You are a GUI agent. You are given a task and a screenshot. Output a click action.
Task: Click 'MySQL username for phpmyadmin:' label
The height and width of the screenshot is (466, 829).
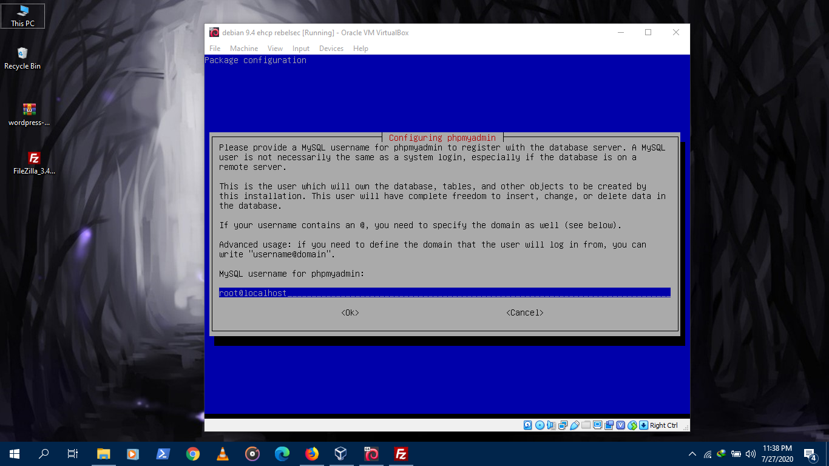(292, 274)
